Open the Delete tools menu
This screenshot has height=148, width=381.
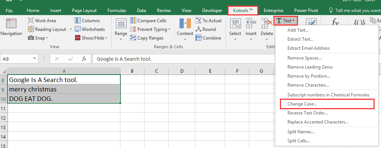click(267, 29)
